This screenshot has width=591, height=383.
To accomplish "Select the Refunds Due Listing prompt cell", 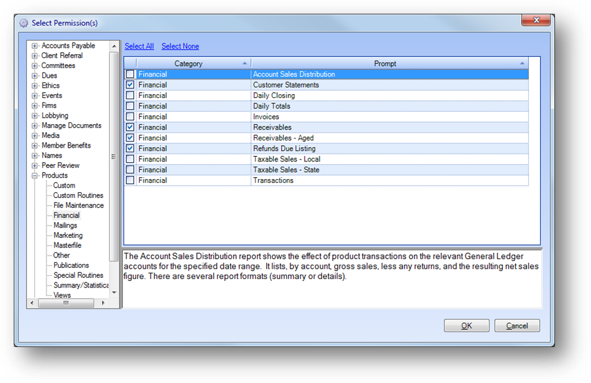I will point(390,148).
